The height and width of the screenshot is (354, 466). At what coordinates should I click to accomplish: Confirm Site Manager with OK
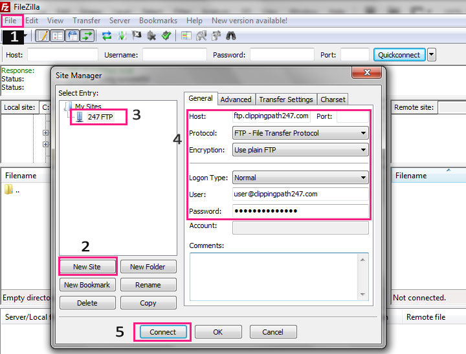coord(218,332)
